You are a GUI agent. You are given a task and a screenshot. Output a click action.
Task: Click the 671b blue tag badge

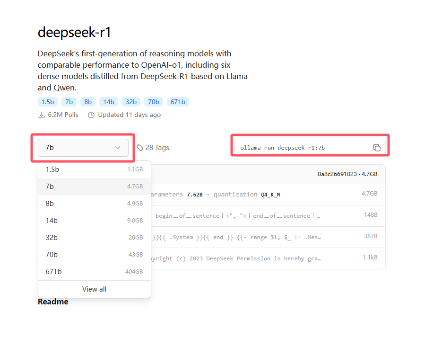pos(178,102)
